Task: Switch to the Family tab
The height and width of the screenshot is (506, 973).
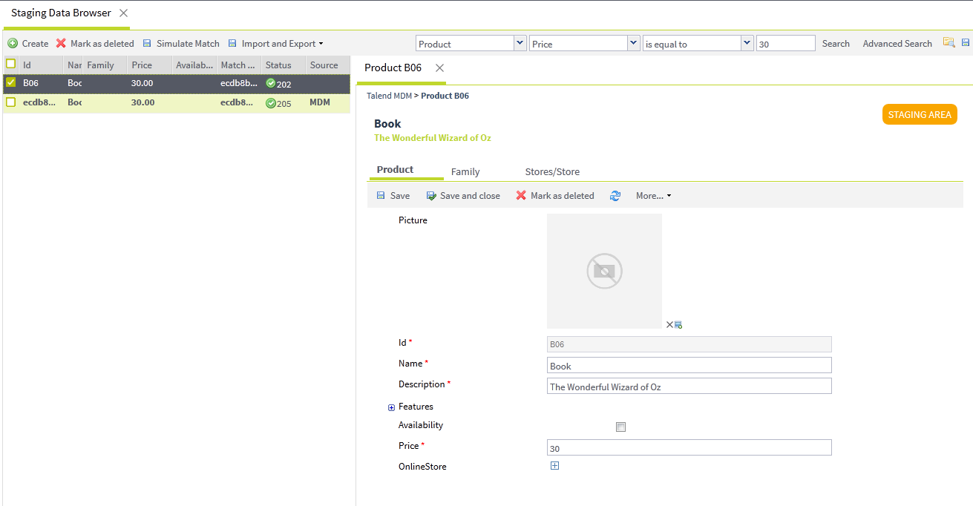Action: pos(465,171)
